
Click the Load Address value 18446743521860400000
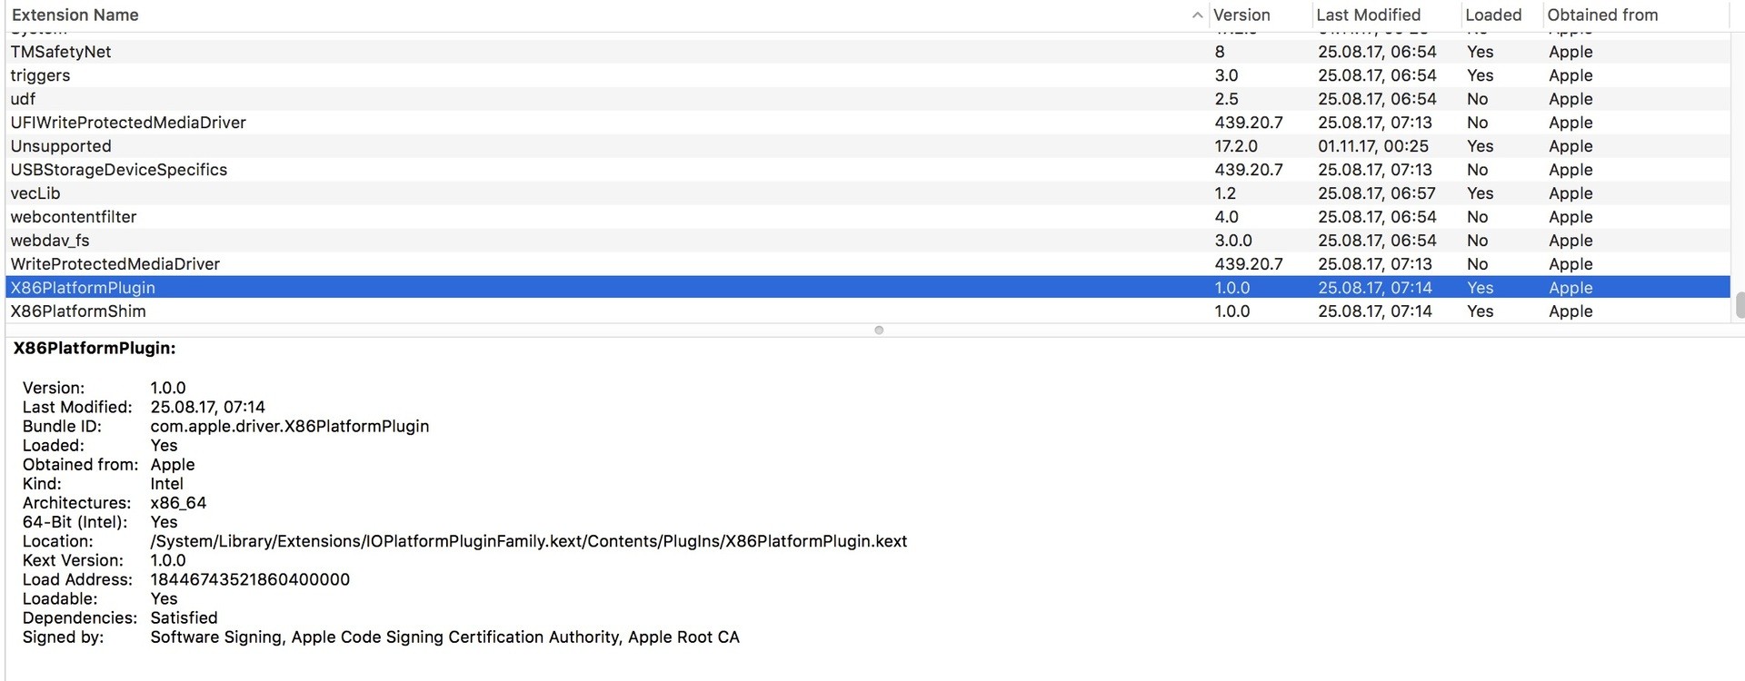coord(250,579)
